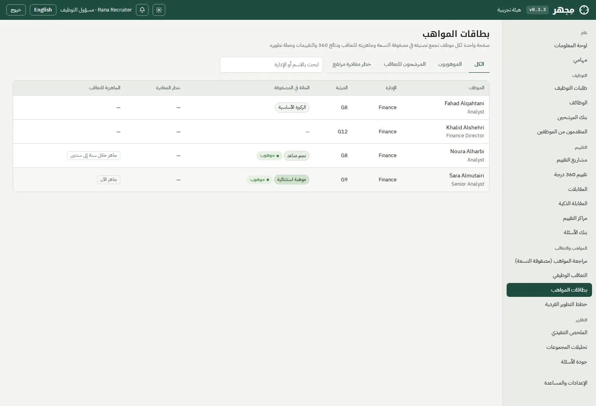Click the نجم صاعد badge for Noura

click(x=296, y=156)
